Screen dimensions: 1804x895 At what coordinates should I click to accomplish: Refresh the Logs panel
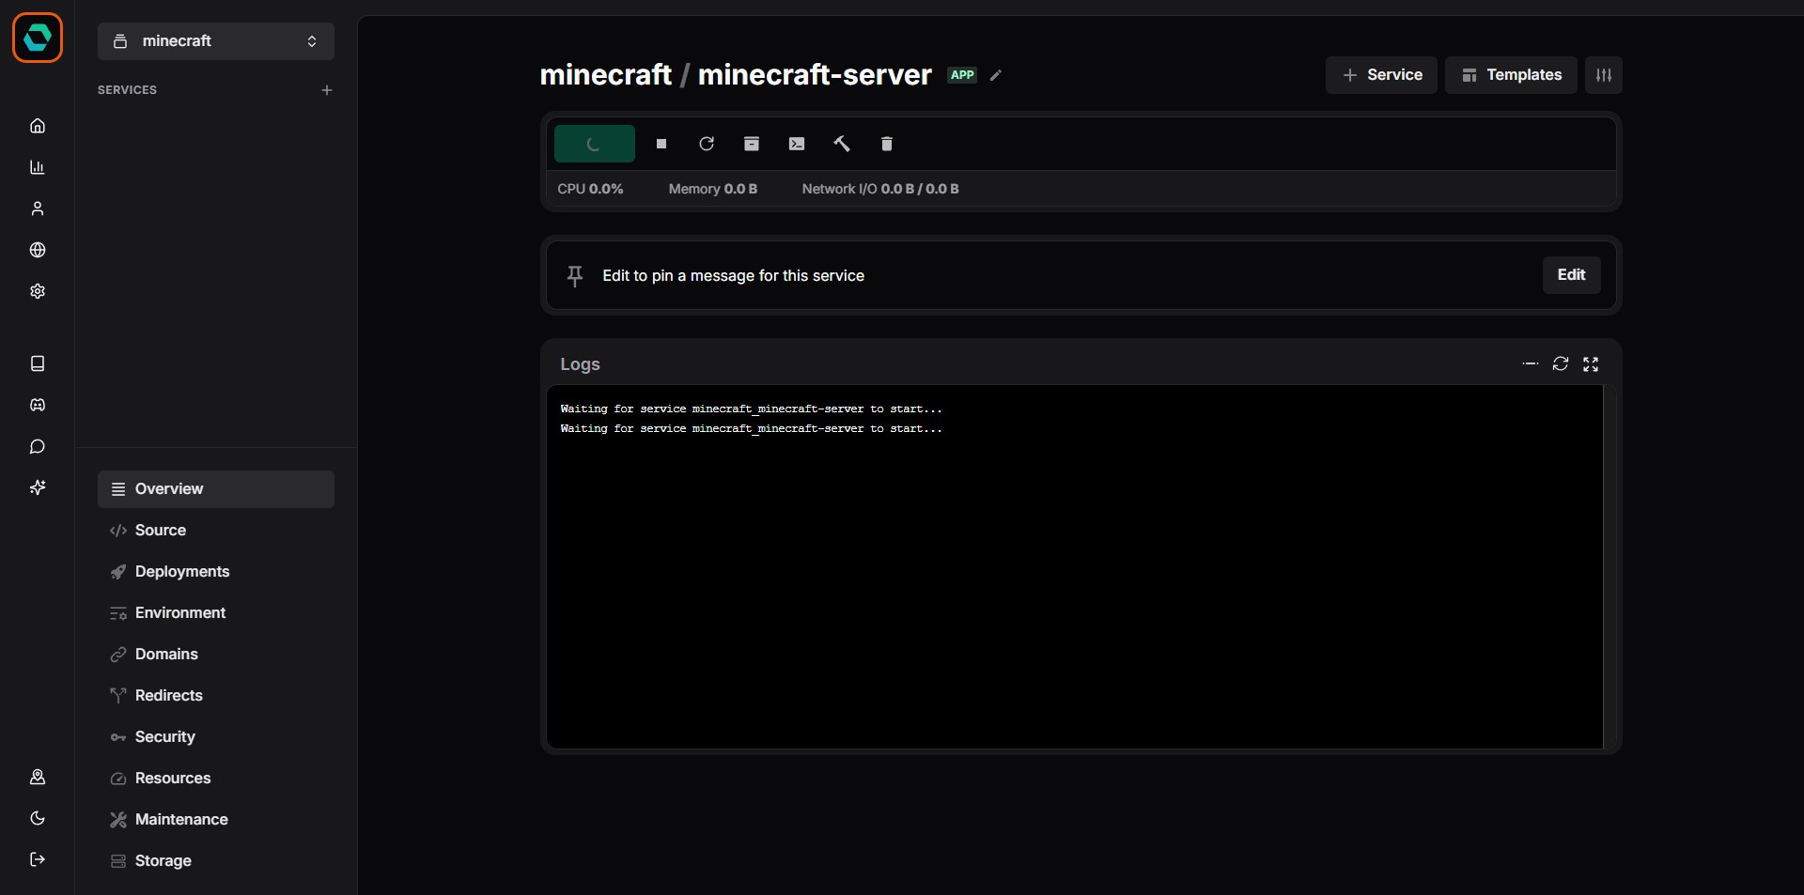(x=1561, y=364)
